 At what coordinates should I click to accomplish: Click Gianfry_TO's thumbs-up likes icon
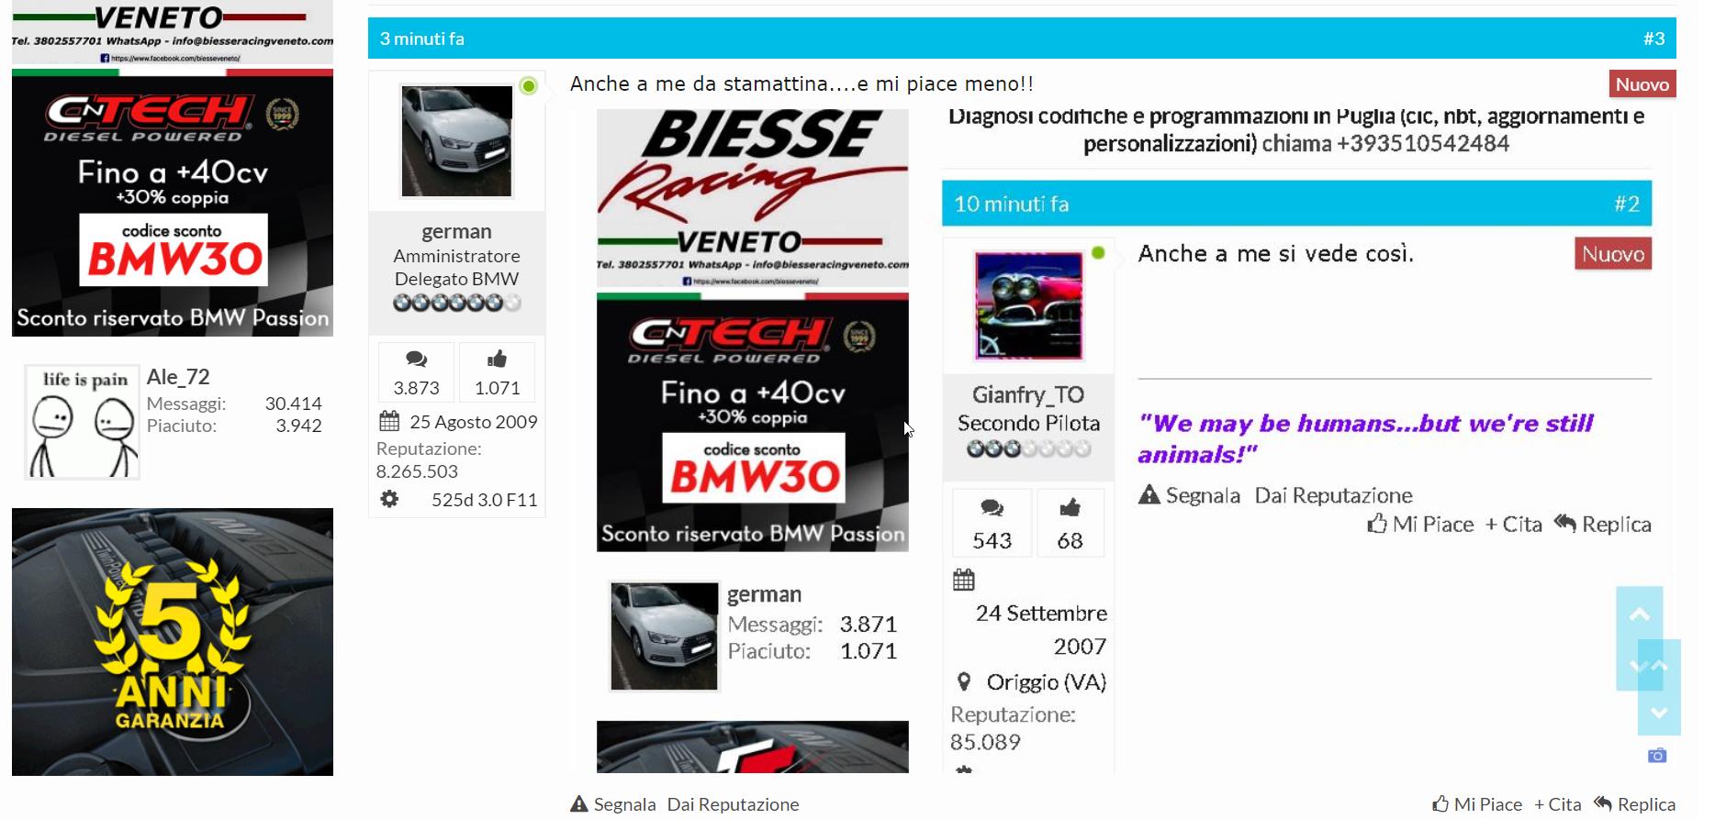coord(1070,507)
